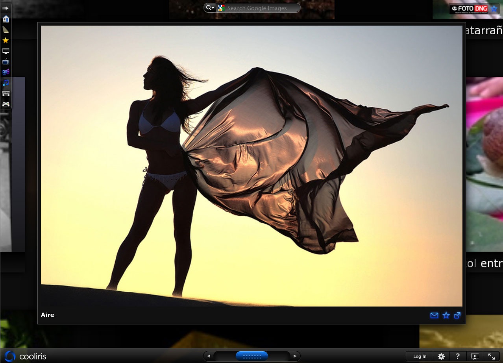The width and height of the screenshot is (503, 363).
Task: Open the game controller sidebar icon
Action: click(6, 104)
